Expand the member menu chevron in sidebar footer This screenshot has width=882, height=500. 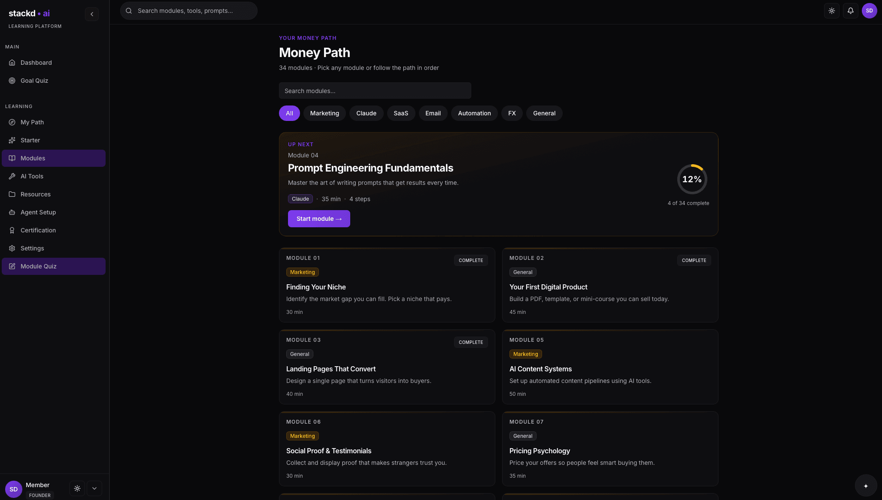point(94,488)
